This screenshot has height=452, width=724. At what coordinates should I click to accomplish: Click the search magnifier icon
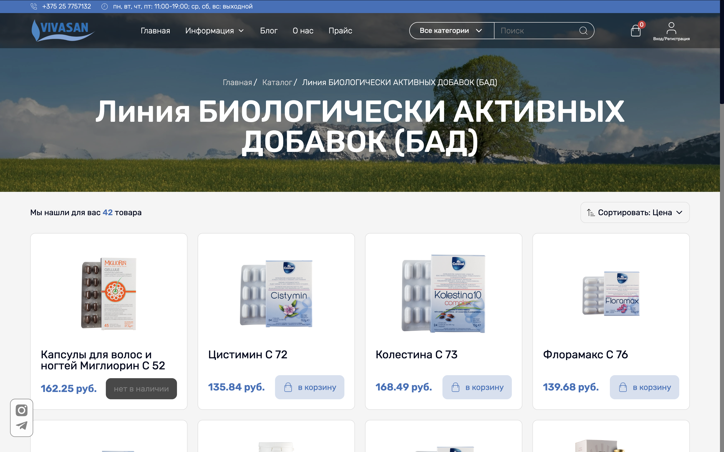click(583, 30)
